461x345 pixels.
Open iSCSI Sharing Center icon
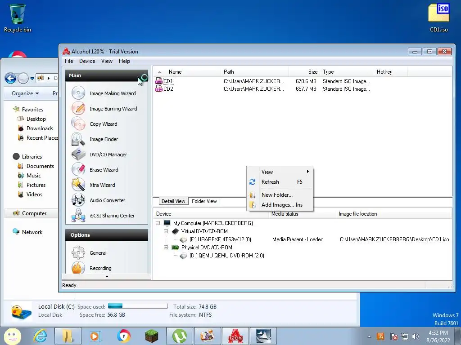pyautogui.click(x=78, y=215)
